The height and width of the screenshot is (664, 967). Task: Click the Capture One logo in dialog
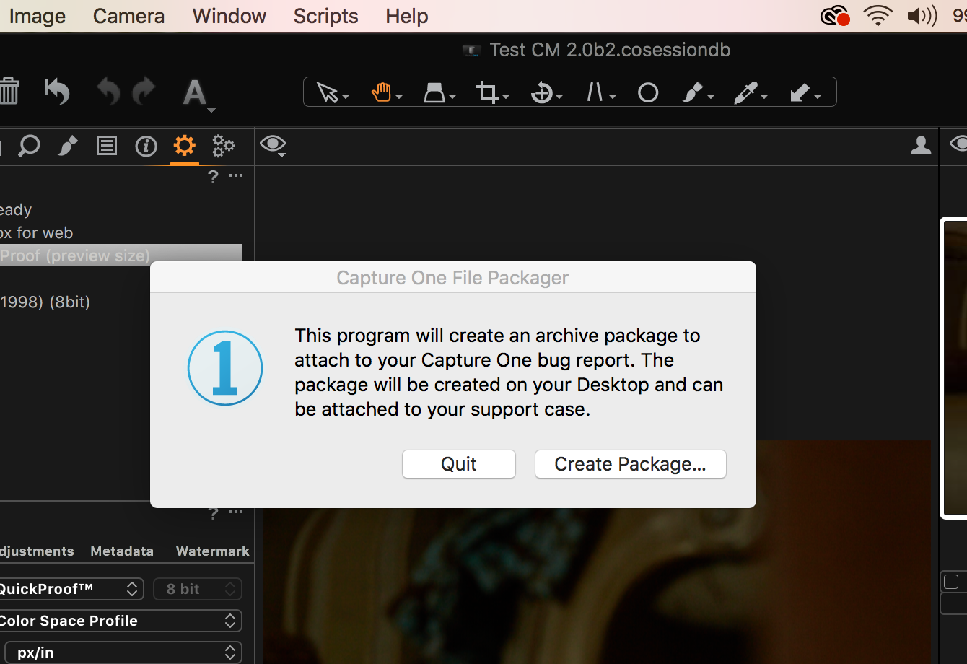point(225,368)
